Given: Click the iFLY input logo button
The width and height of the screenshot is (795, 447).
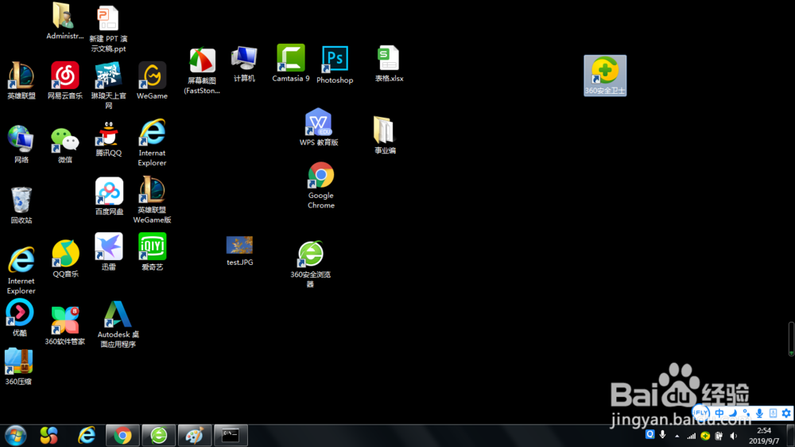Looking at the screenshot, I should point(700,413).
